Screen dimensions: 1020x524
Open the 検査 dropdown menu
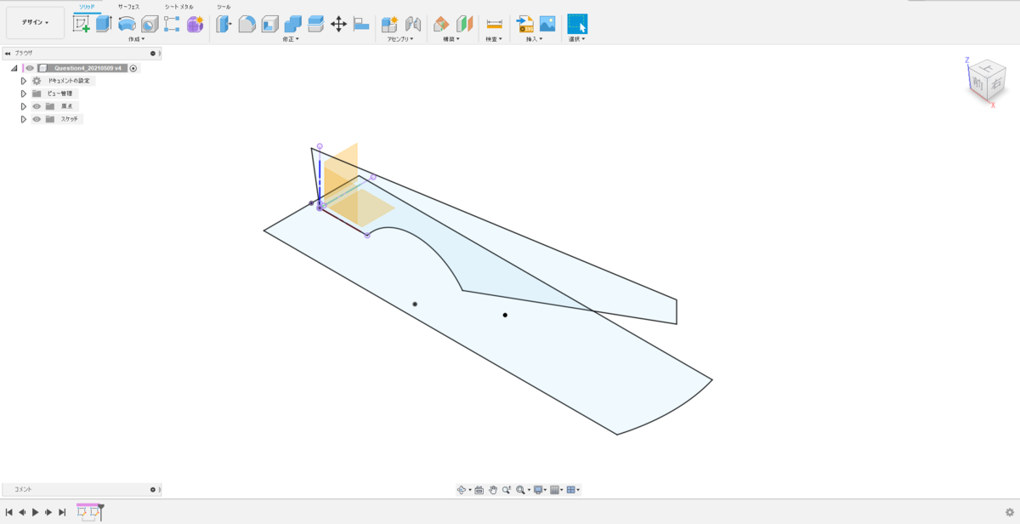pyautogui.click(x=494, y=39)
